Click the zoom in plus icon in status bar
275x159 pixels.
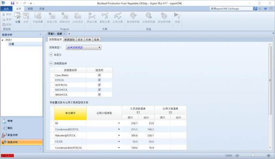269,155
